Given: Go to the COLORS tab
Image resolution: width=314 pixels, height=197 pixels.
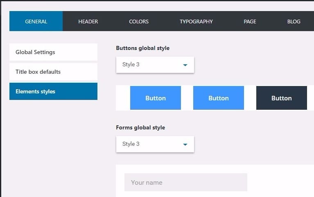Looking at the screenshot, I should 139,21.
